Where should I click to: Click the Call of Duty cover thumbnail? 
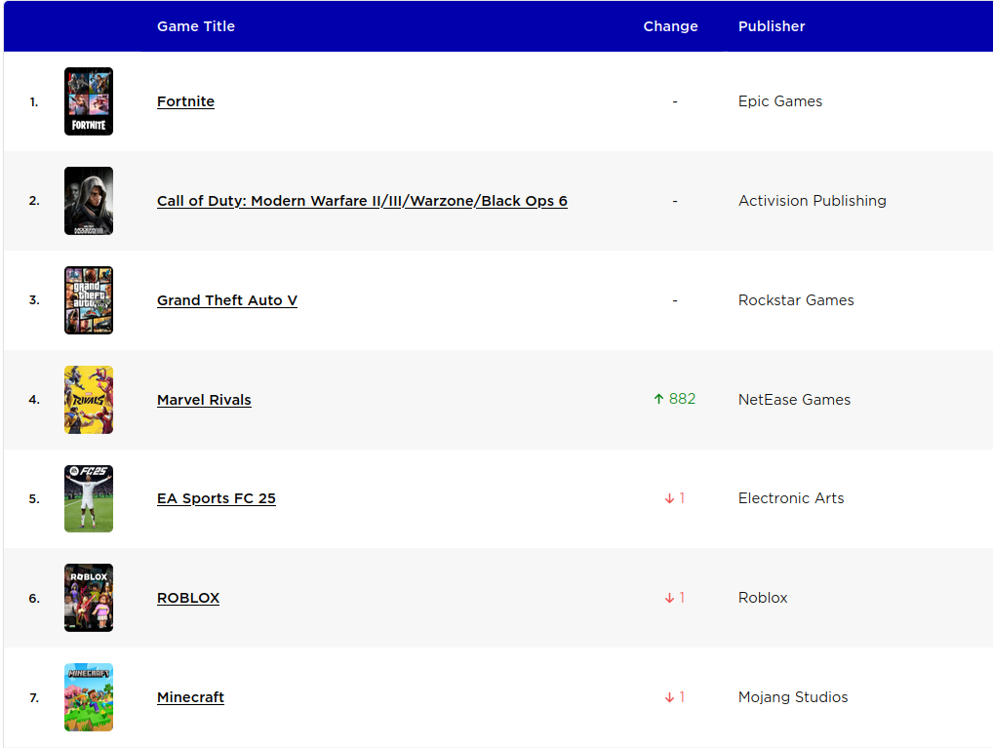tap(89, 201)
